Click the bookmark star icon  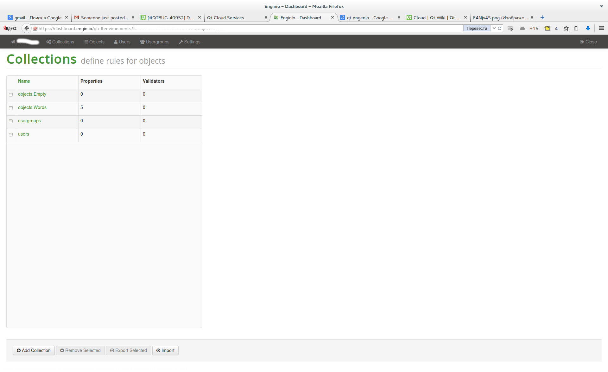(566, 29)
